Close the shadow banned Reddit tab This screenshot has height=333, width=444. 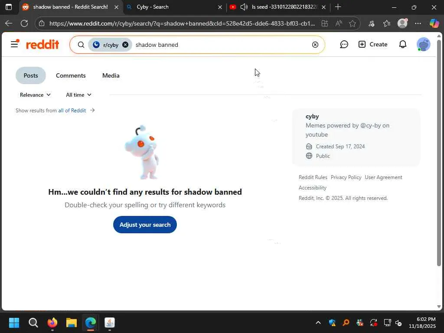pyautogui.click(x=116, y=7)
